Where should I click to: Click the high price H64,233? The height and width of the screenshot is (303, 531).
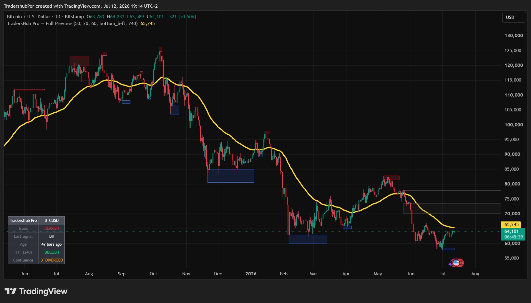point(116,17)
